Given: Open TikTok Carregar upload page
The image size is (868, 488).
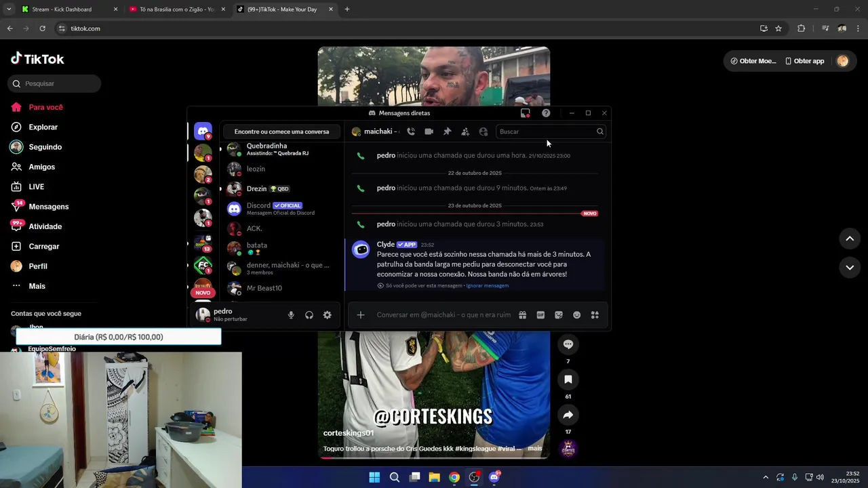Looking at the screenshot, I should 44,246.
